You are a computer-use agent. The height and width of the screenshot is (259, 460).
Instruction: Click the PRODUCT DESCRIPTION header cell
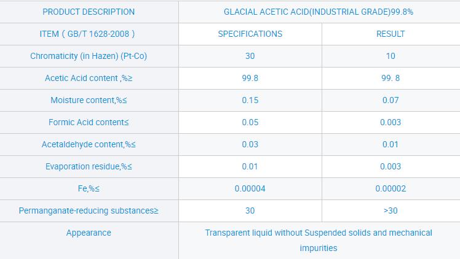click(x=89, y=12)
